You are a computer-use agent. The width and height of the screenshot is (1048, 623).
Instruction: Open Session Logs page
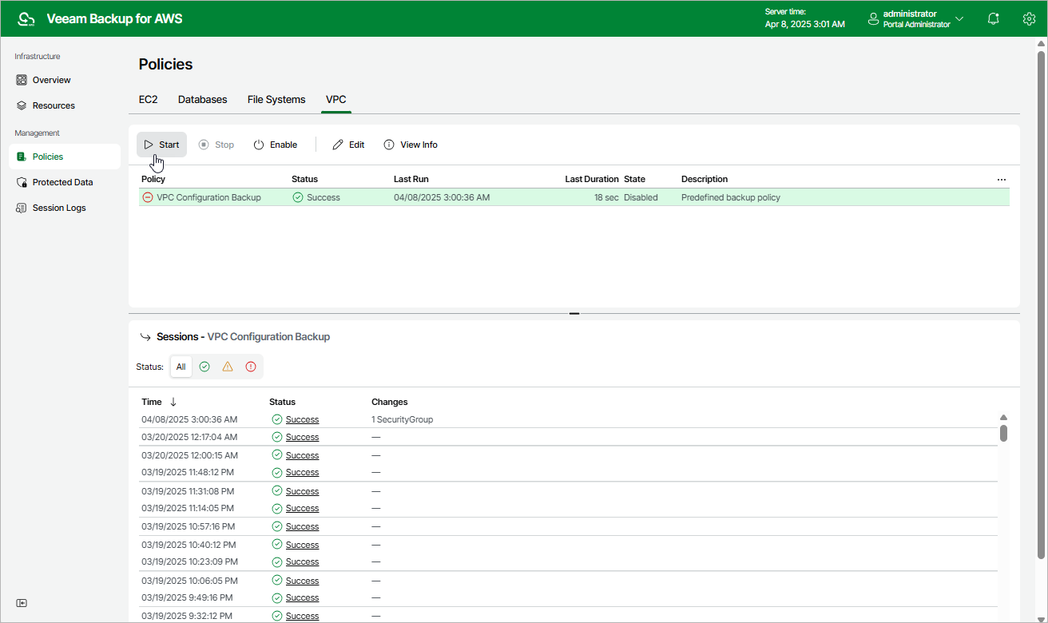coord(58,208)
